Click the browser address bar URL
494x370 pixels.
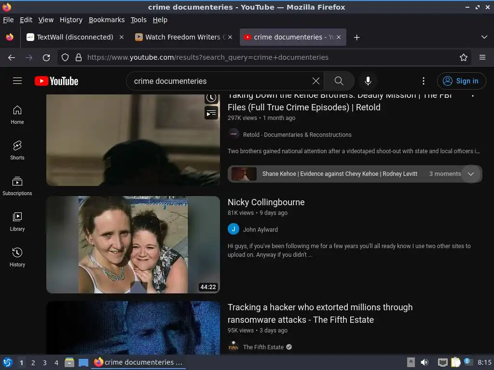point(208,57)
